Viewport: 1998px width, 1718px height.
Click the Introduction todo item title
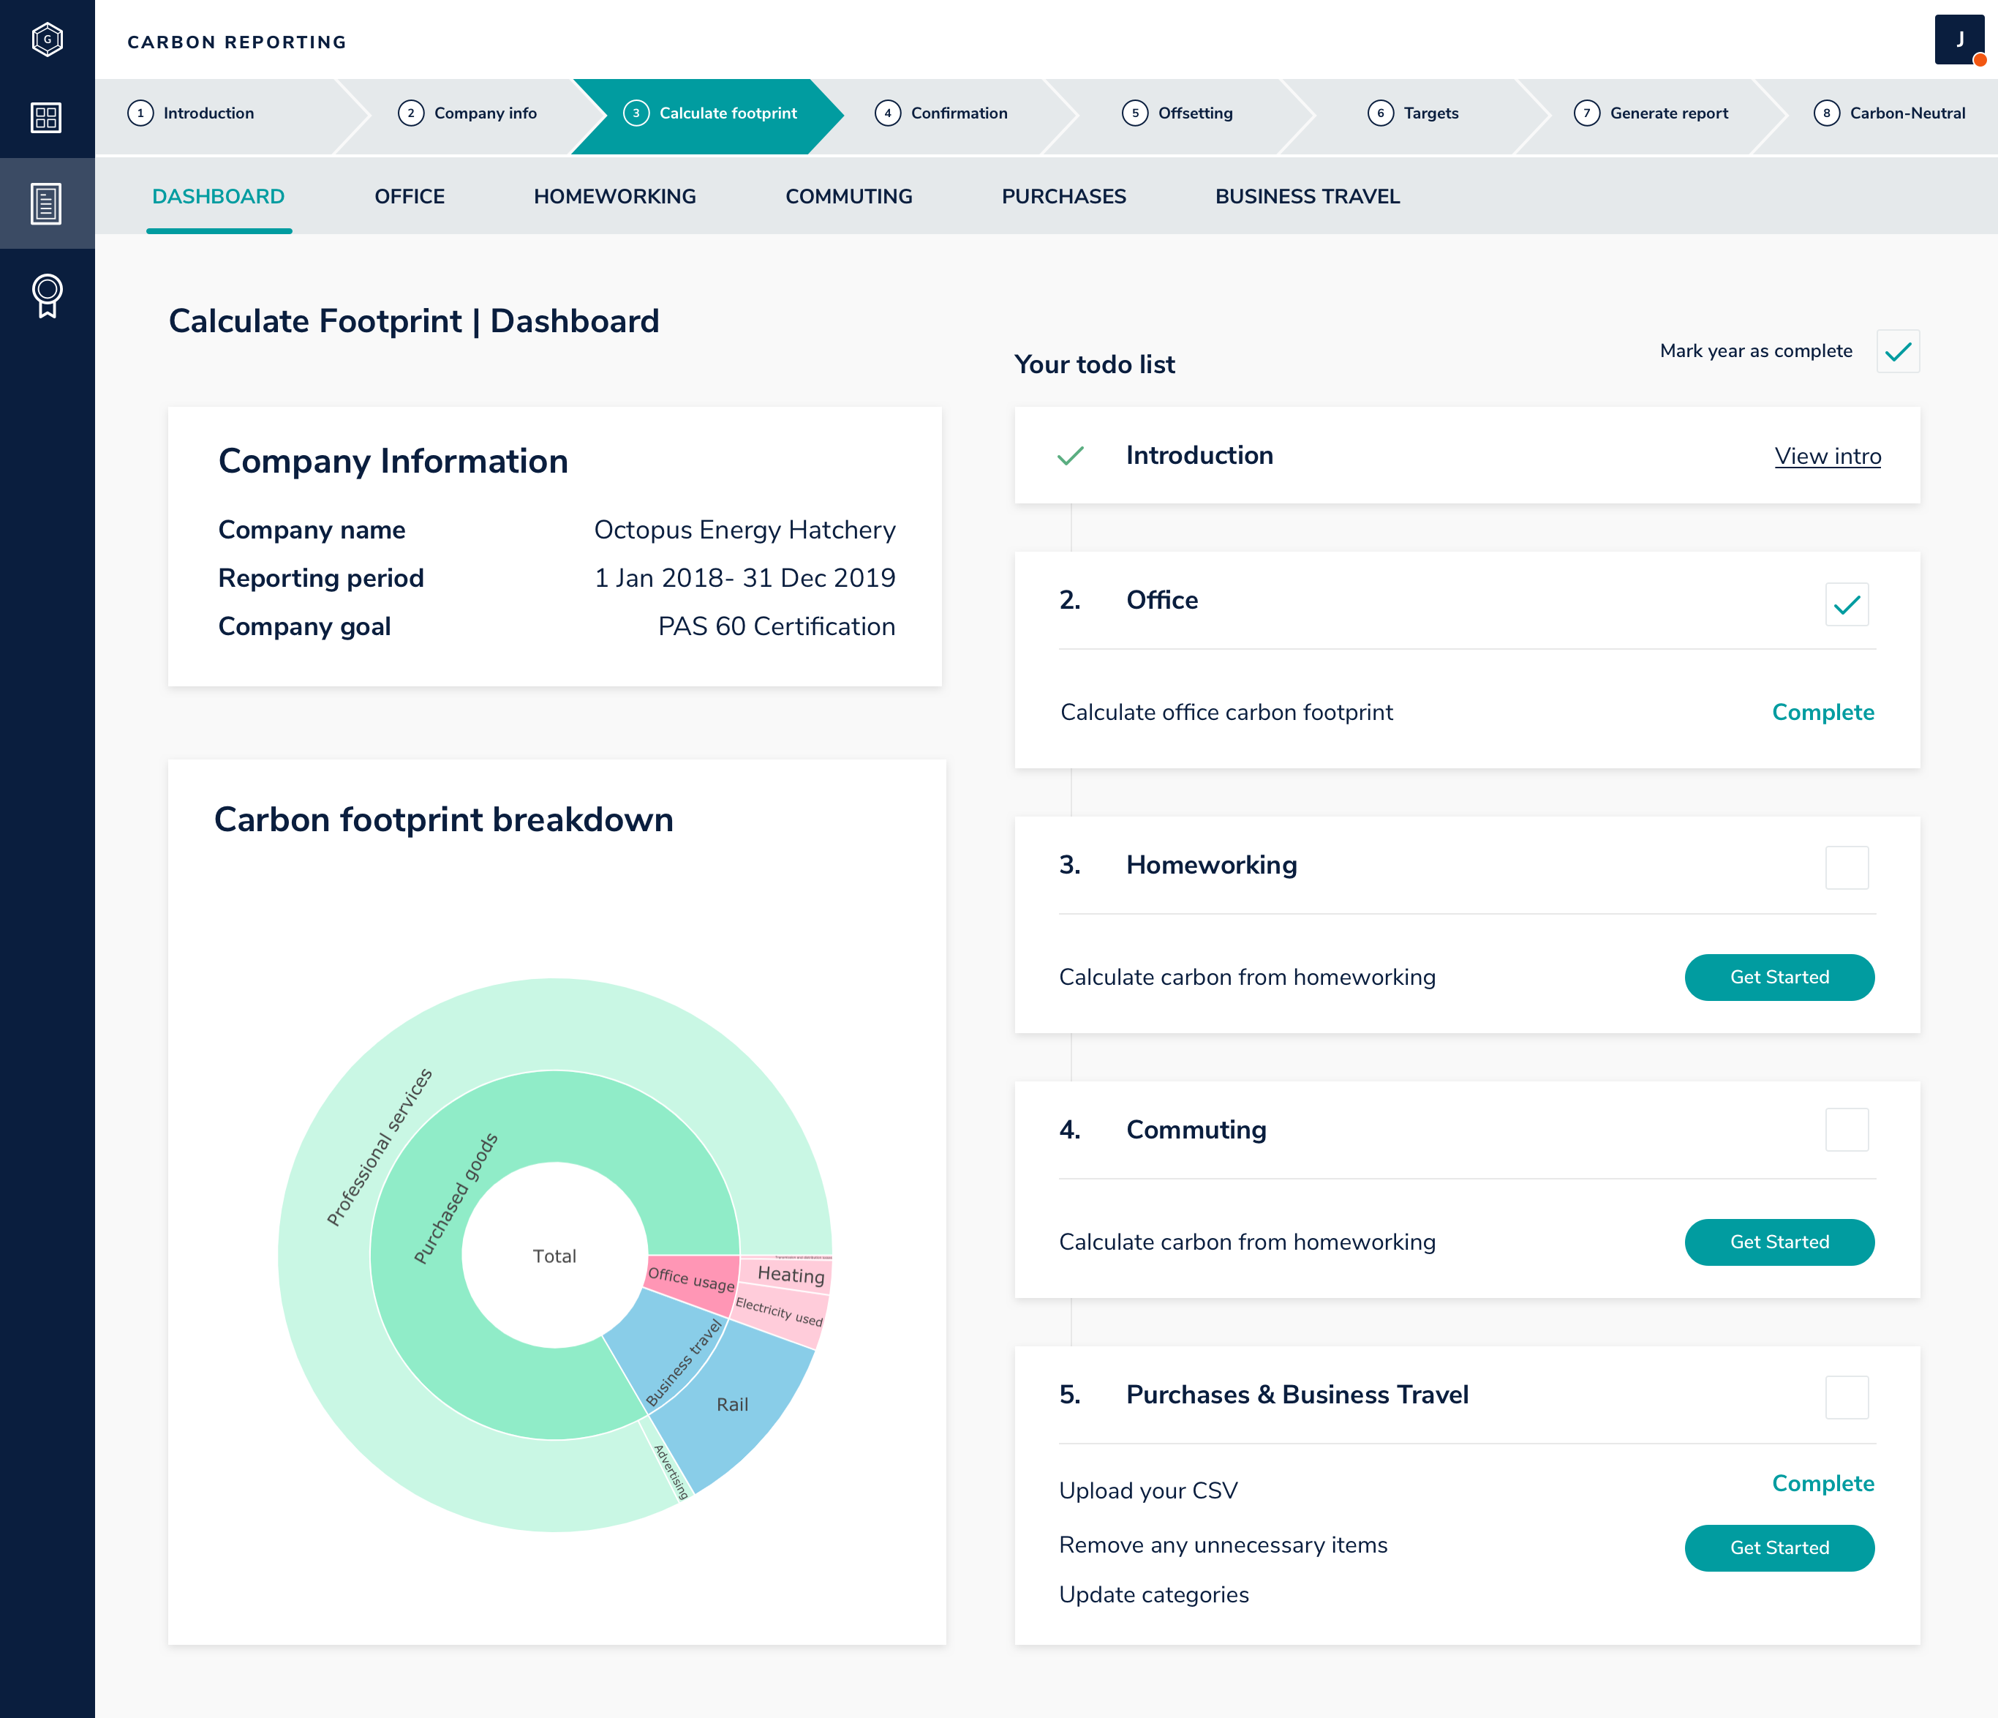click(1199, 455)
